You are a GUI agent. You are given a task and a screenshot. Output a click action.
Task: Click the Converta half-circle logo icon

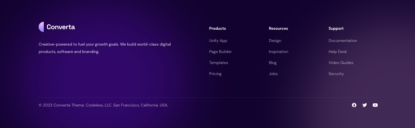(42, 27)
